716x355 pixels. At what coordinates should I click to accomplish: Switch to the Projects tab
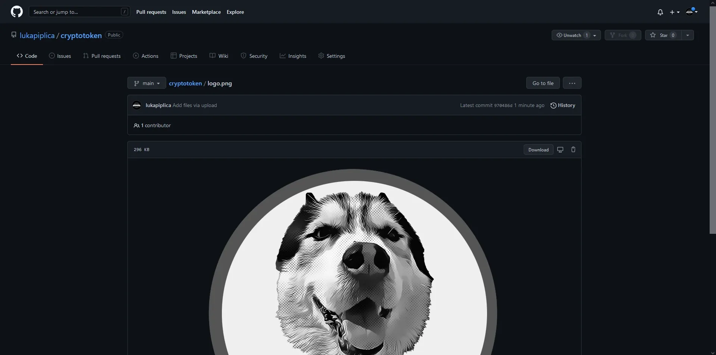click(x=184, y=56)
